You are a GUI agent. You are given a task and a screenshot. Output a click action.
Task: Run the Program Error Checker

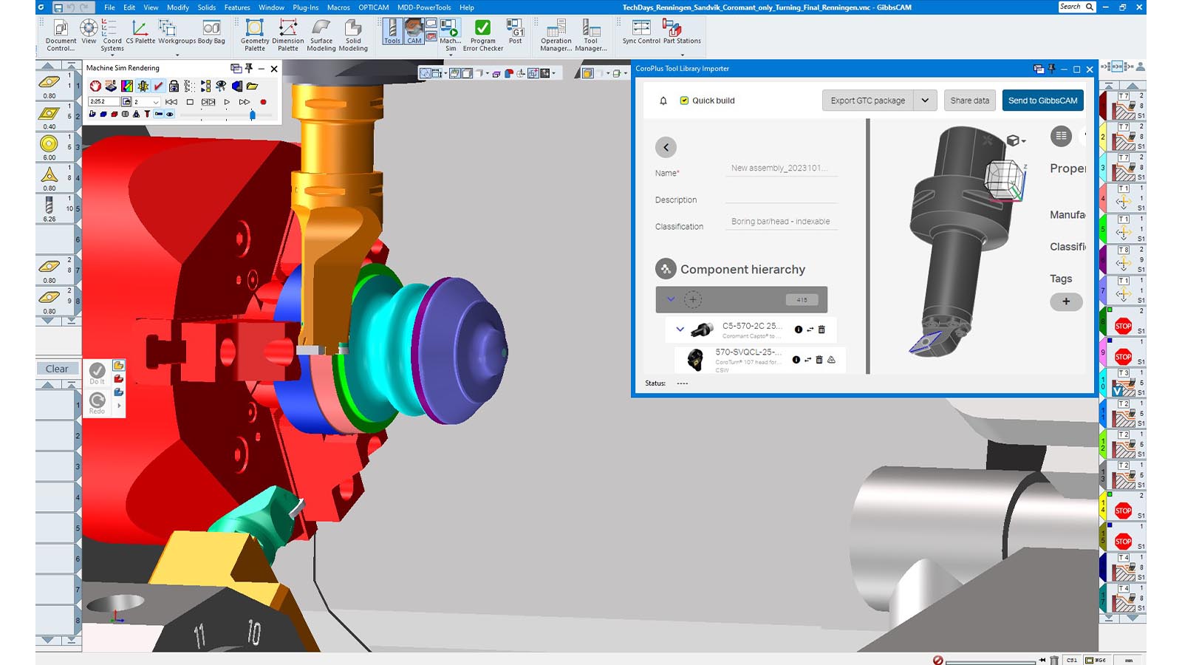pos(483,35)
